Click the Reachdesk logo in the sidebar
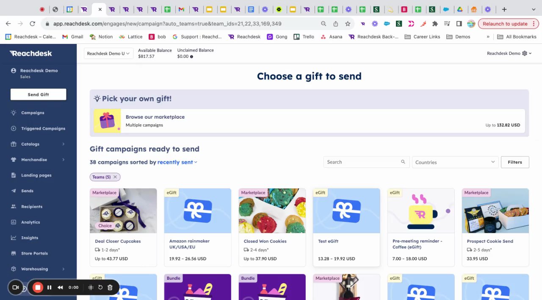 click(31, 53)
